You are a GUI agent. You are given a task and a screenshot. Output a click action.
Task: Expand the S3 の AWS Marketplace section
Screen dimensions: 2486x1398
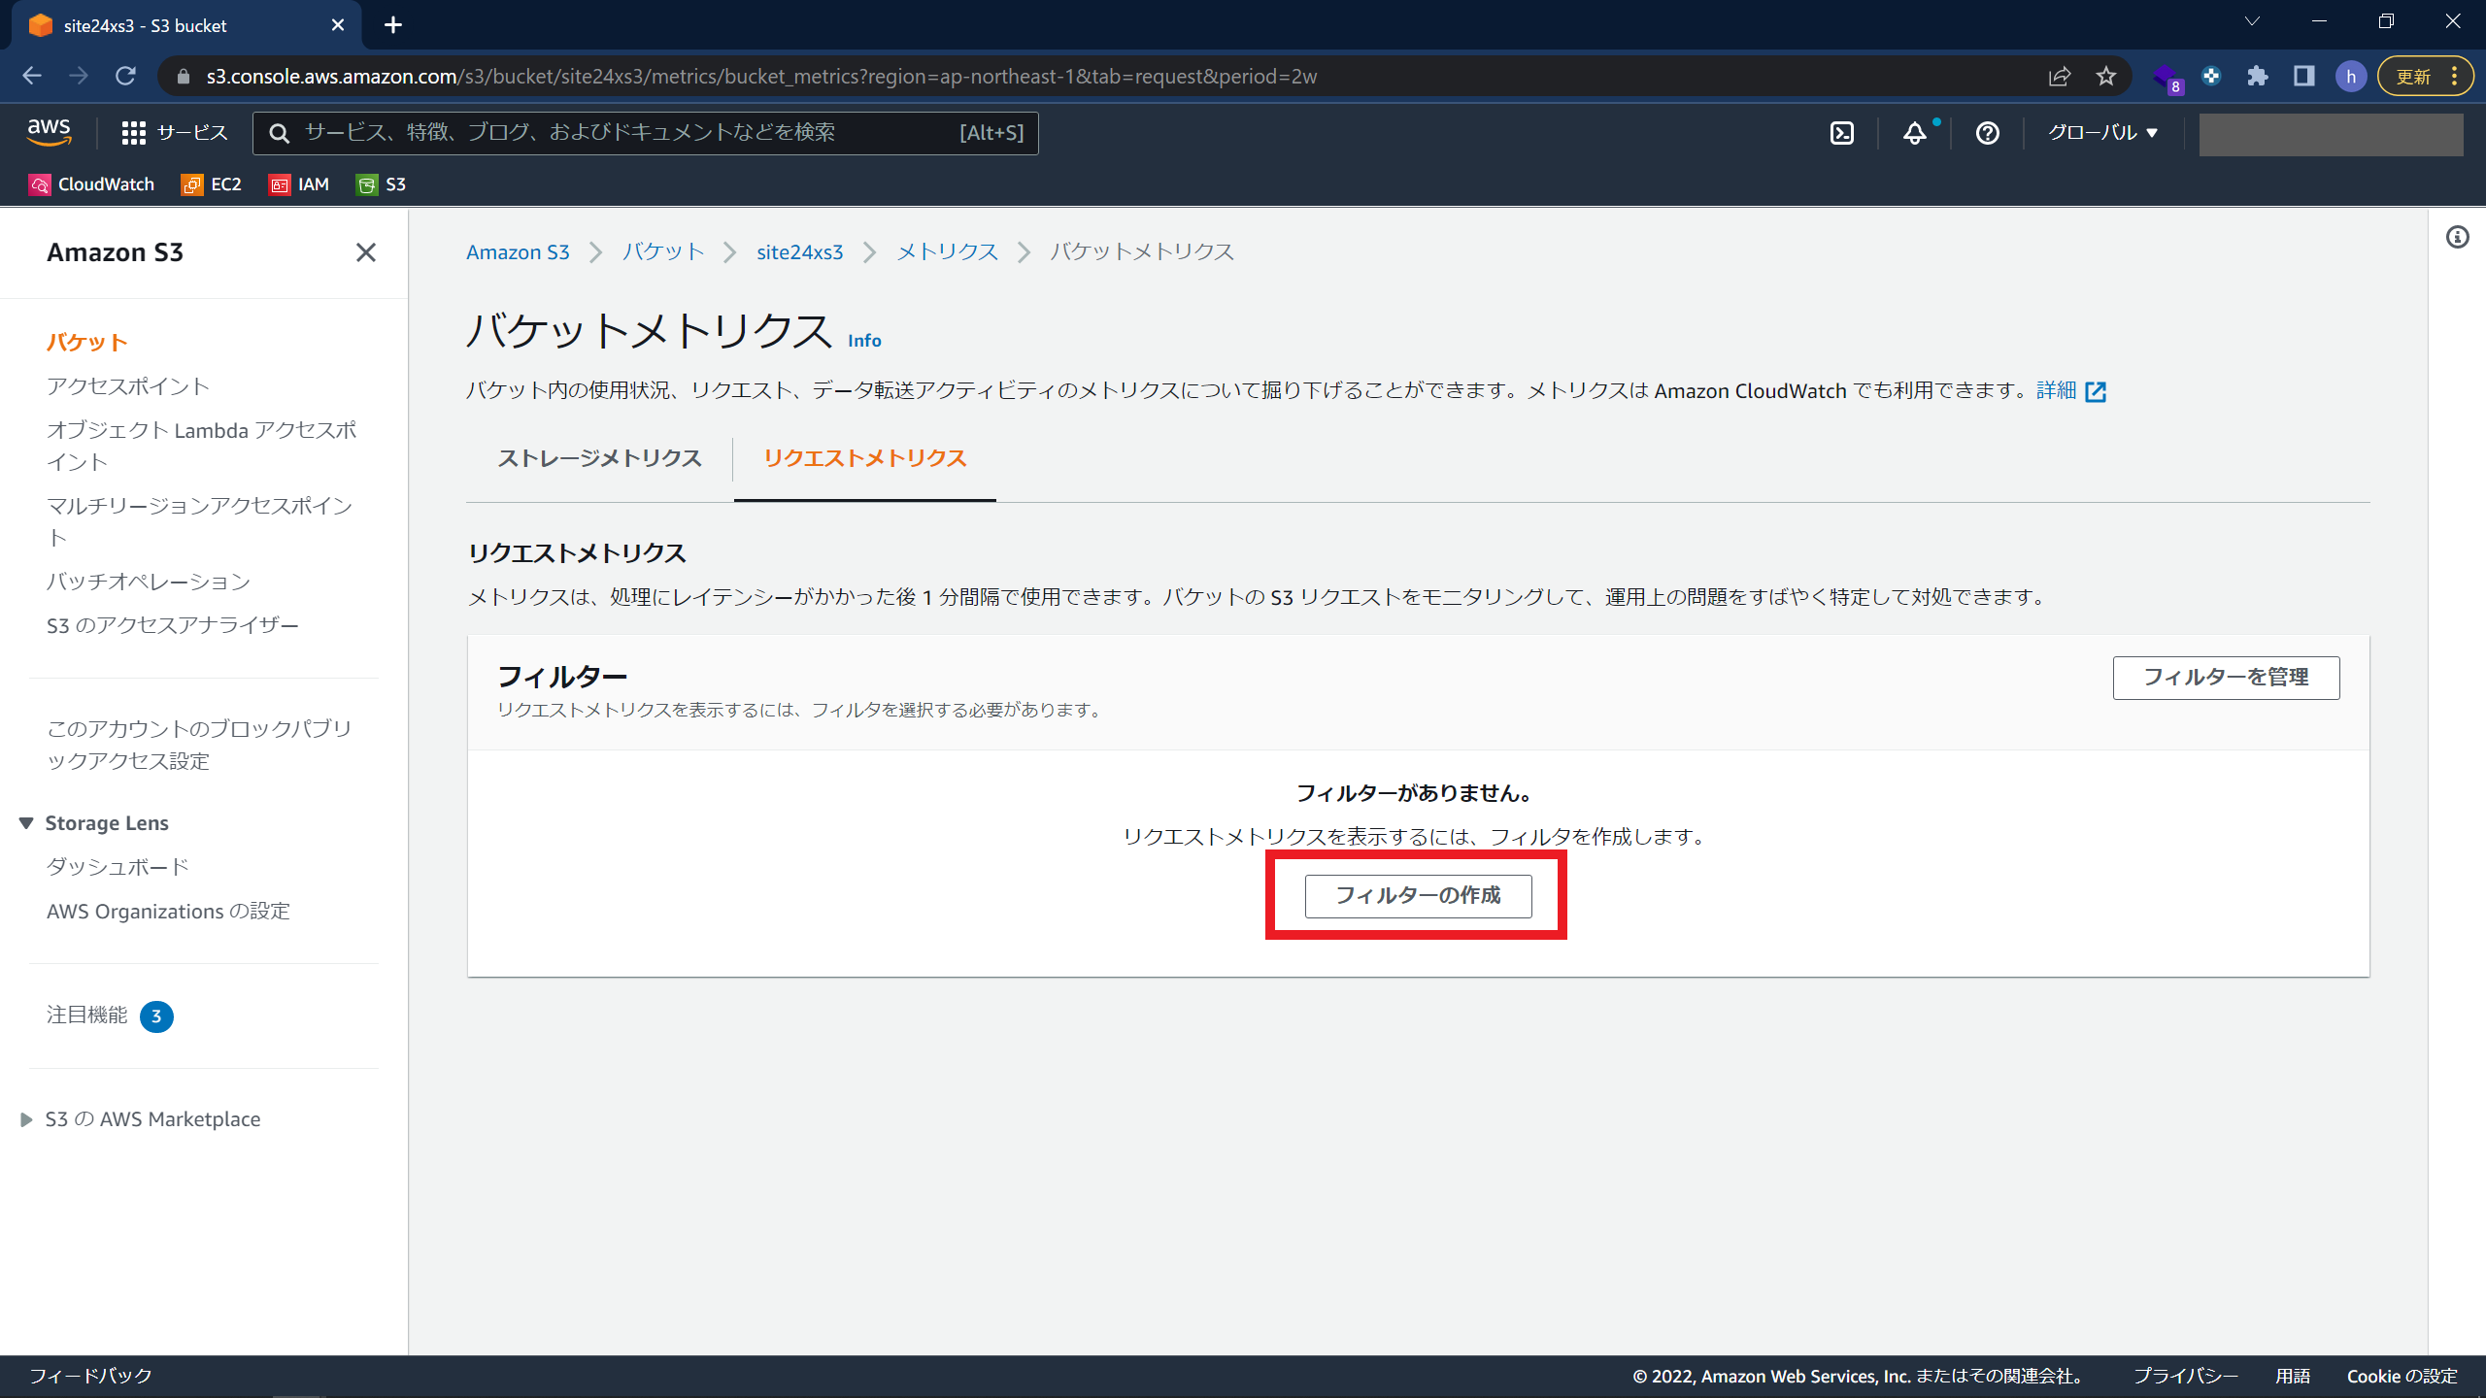(x=26, y=1119)
